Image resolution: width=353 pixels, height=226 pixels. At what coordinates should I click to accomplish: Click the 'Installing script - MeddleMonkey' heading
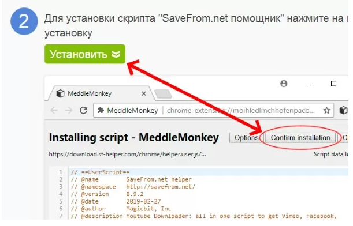133,137
